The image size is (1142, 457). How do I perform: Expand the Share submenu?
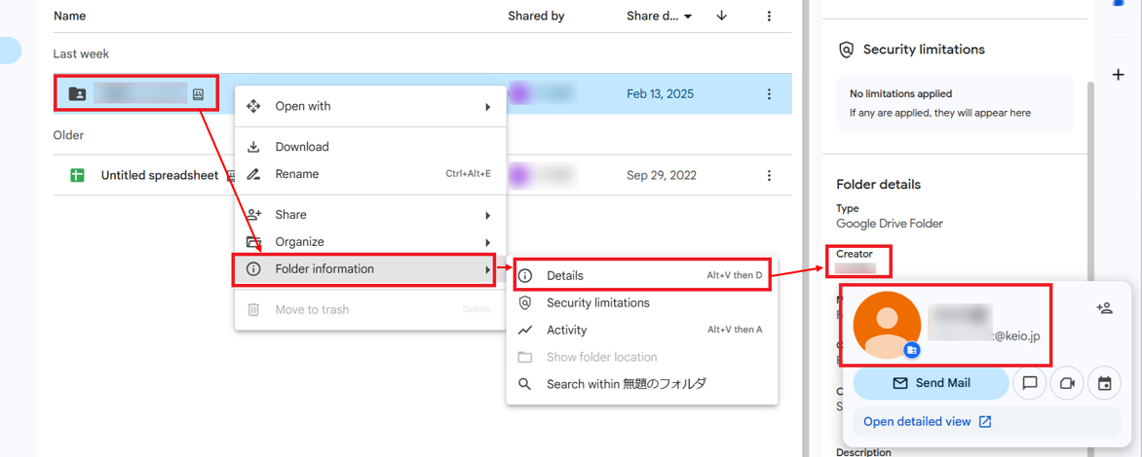click(370, 215)
